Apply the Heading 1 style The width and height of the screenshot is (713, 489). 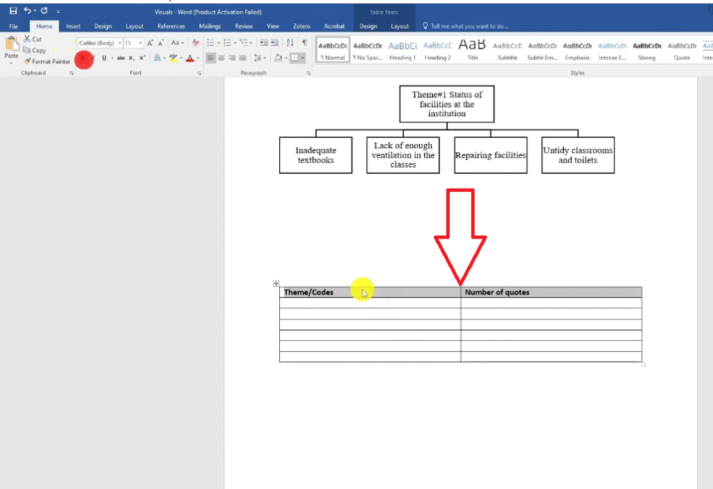(x=402, y=50)
